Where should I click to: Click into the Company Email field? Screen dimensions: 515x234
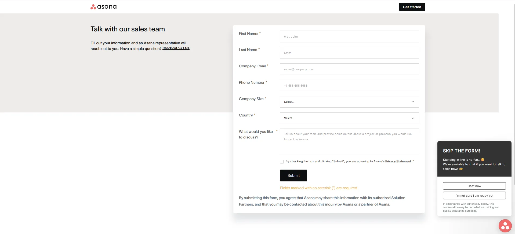[349, 69]
